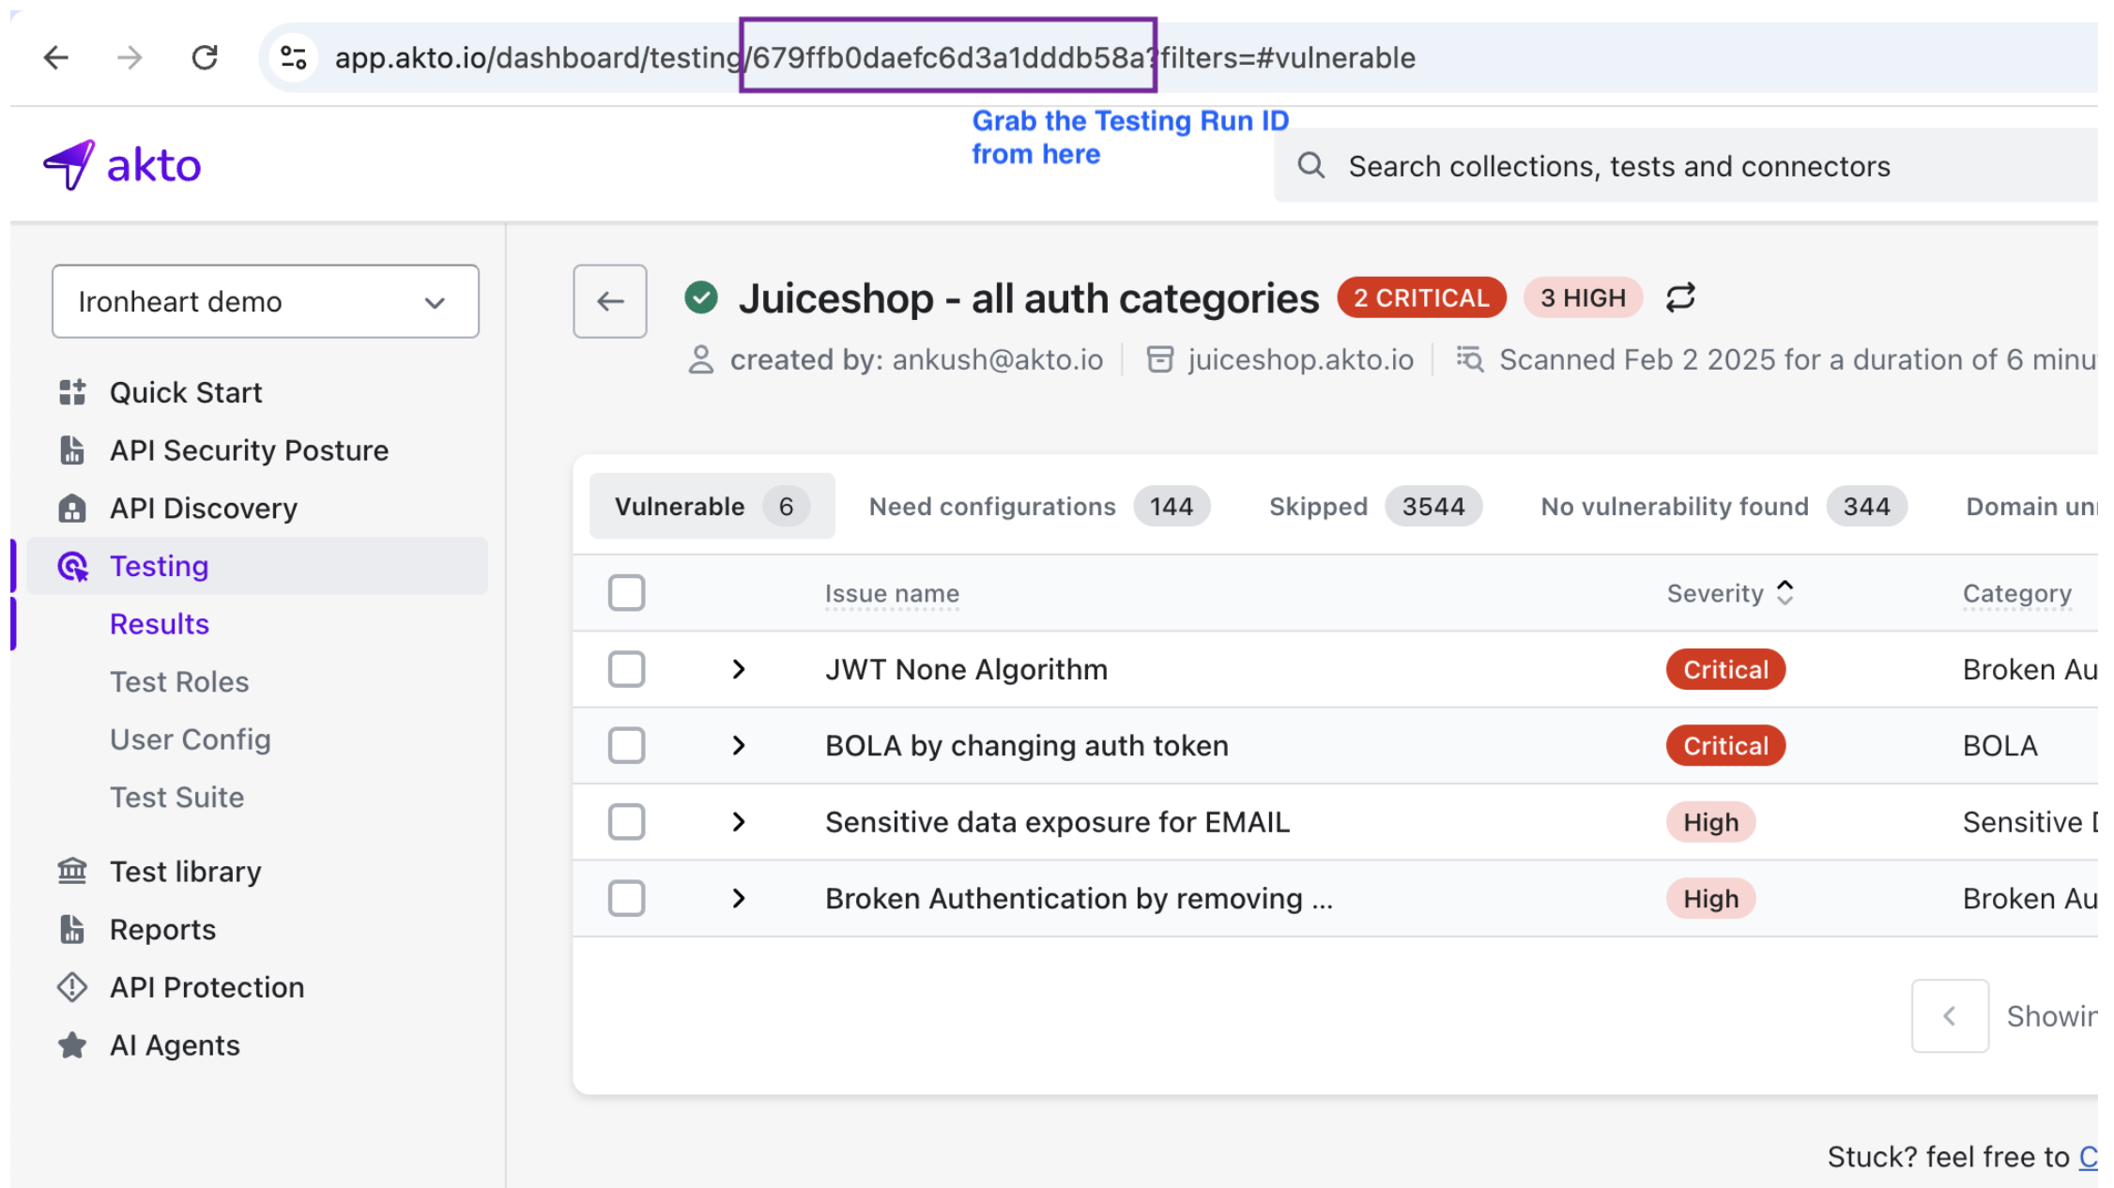Check the JWT None Algorithm row checkbox
The width and height of the screenshot is (2114, 1188).
coord(626,669)
